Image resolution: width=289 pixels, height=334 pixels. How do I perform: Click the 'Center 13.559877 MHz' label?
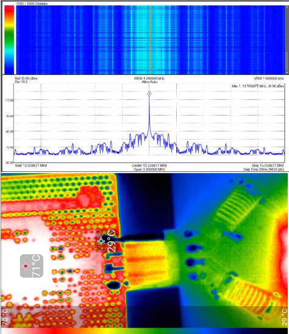point(149,166)
